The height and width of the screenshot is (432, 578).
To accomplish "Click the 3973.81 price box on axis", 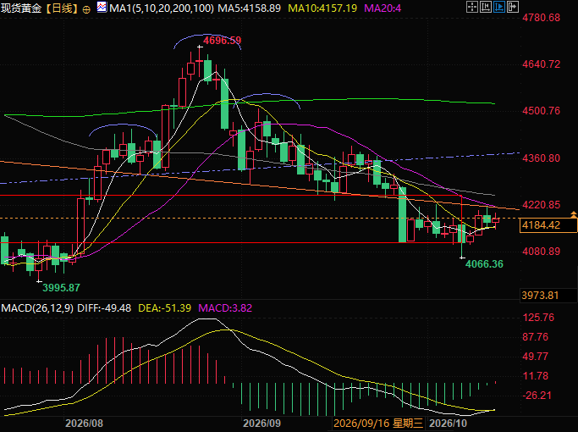I will click(x=548, y=295).
